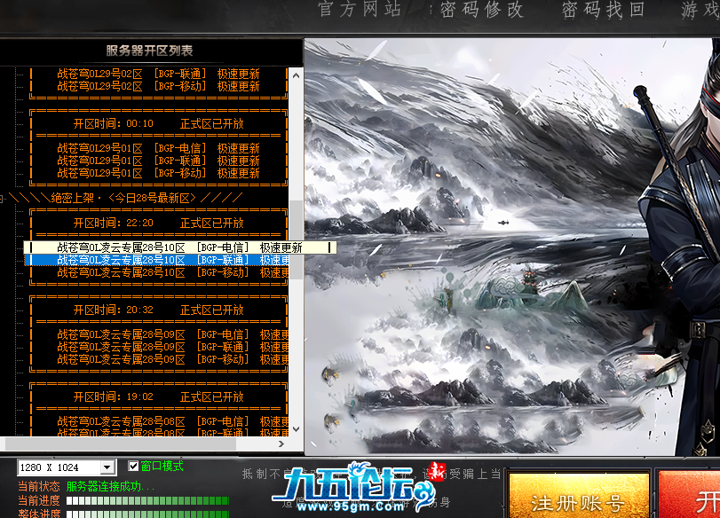The height and width of the screenshot is (518, 720).
Task: Select 凌云专属28号09区 BGP-电信 server
Action: [172, 335]
